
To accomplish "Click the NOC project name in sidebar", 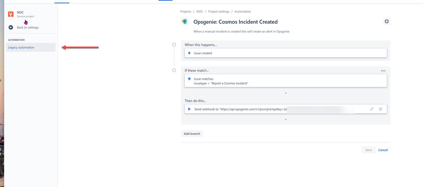I will click(x=20, y=12).
